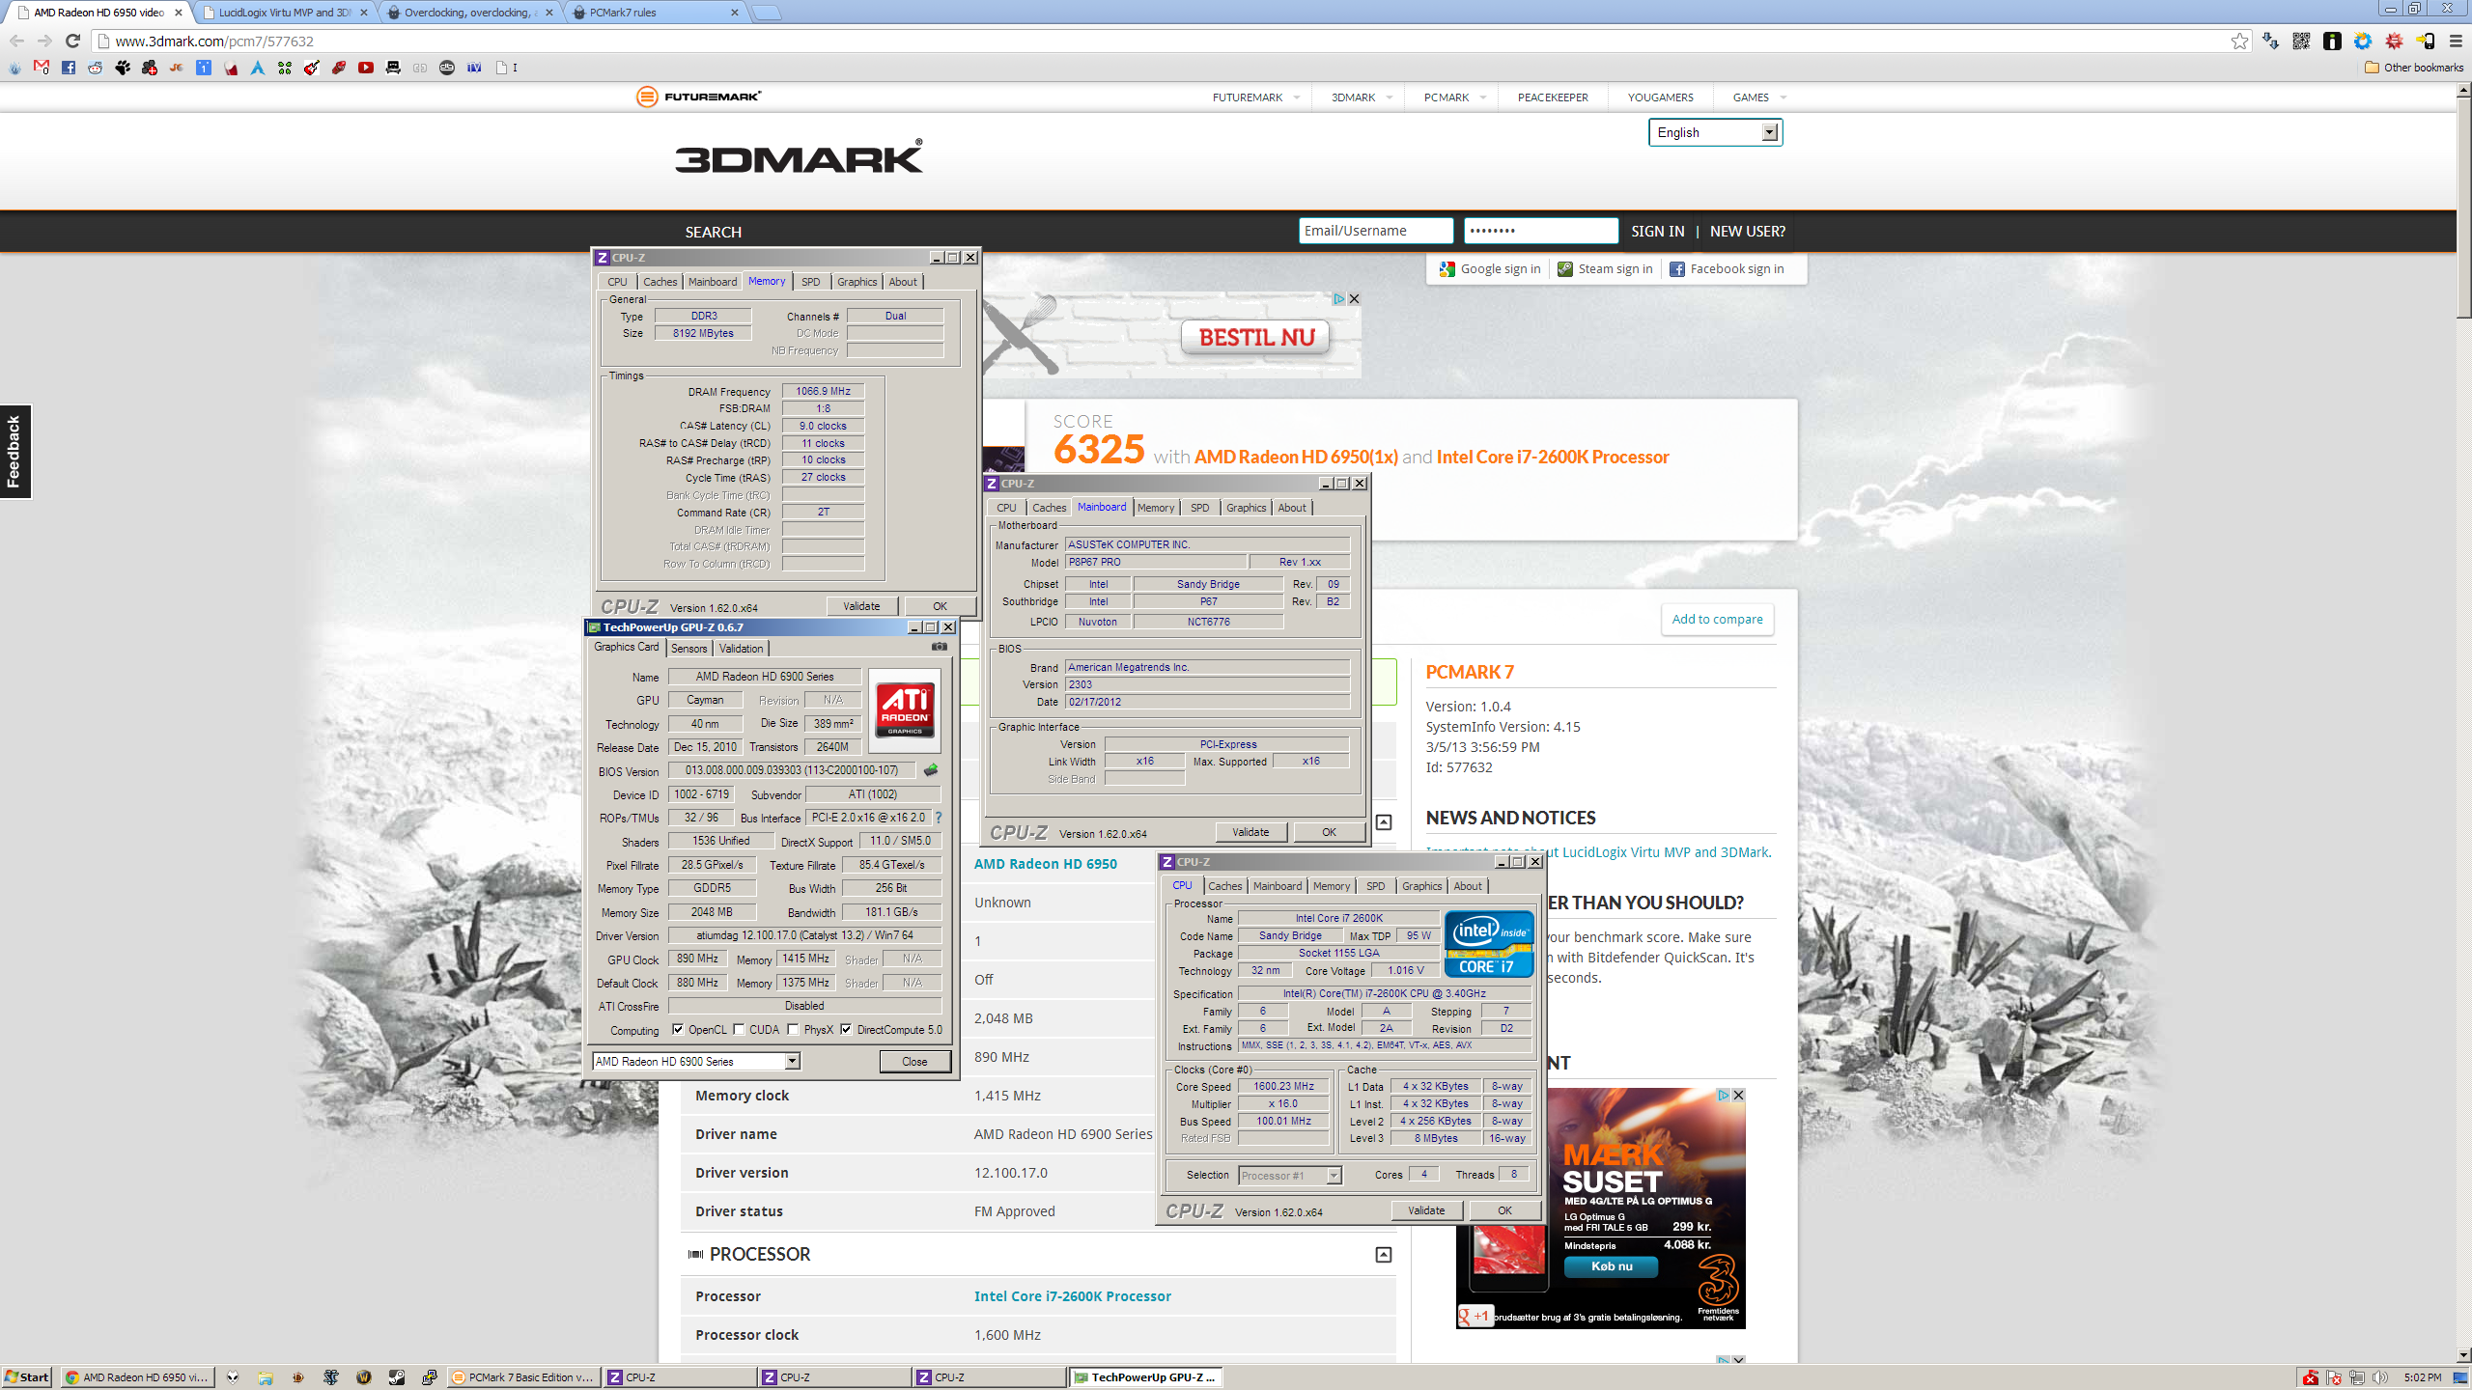Click the password input field

pyautogui.click(x=1540, y=231)
